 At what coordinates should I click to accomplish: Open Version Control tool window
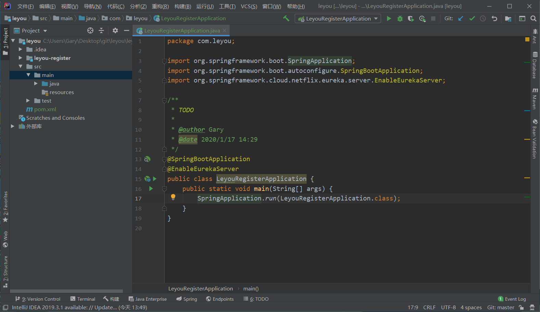pyautogui.click(x=38, y=299)
